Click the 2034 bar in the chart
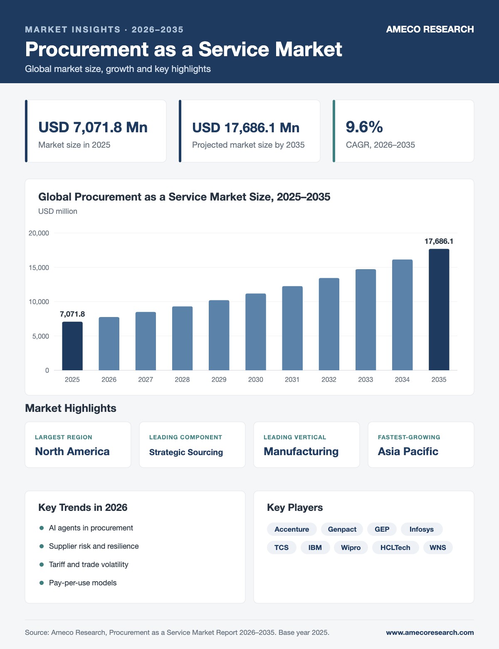Image resolution: width=499 pixels, height=649 pixels. (x=402, y=315)
